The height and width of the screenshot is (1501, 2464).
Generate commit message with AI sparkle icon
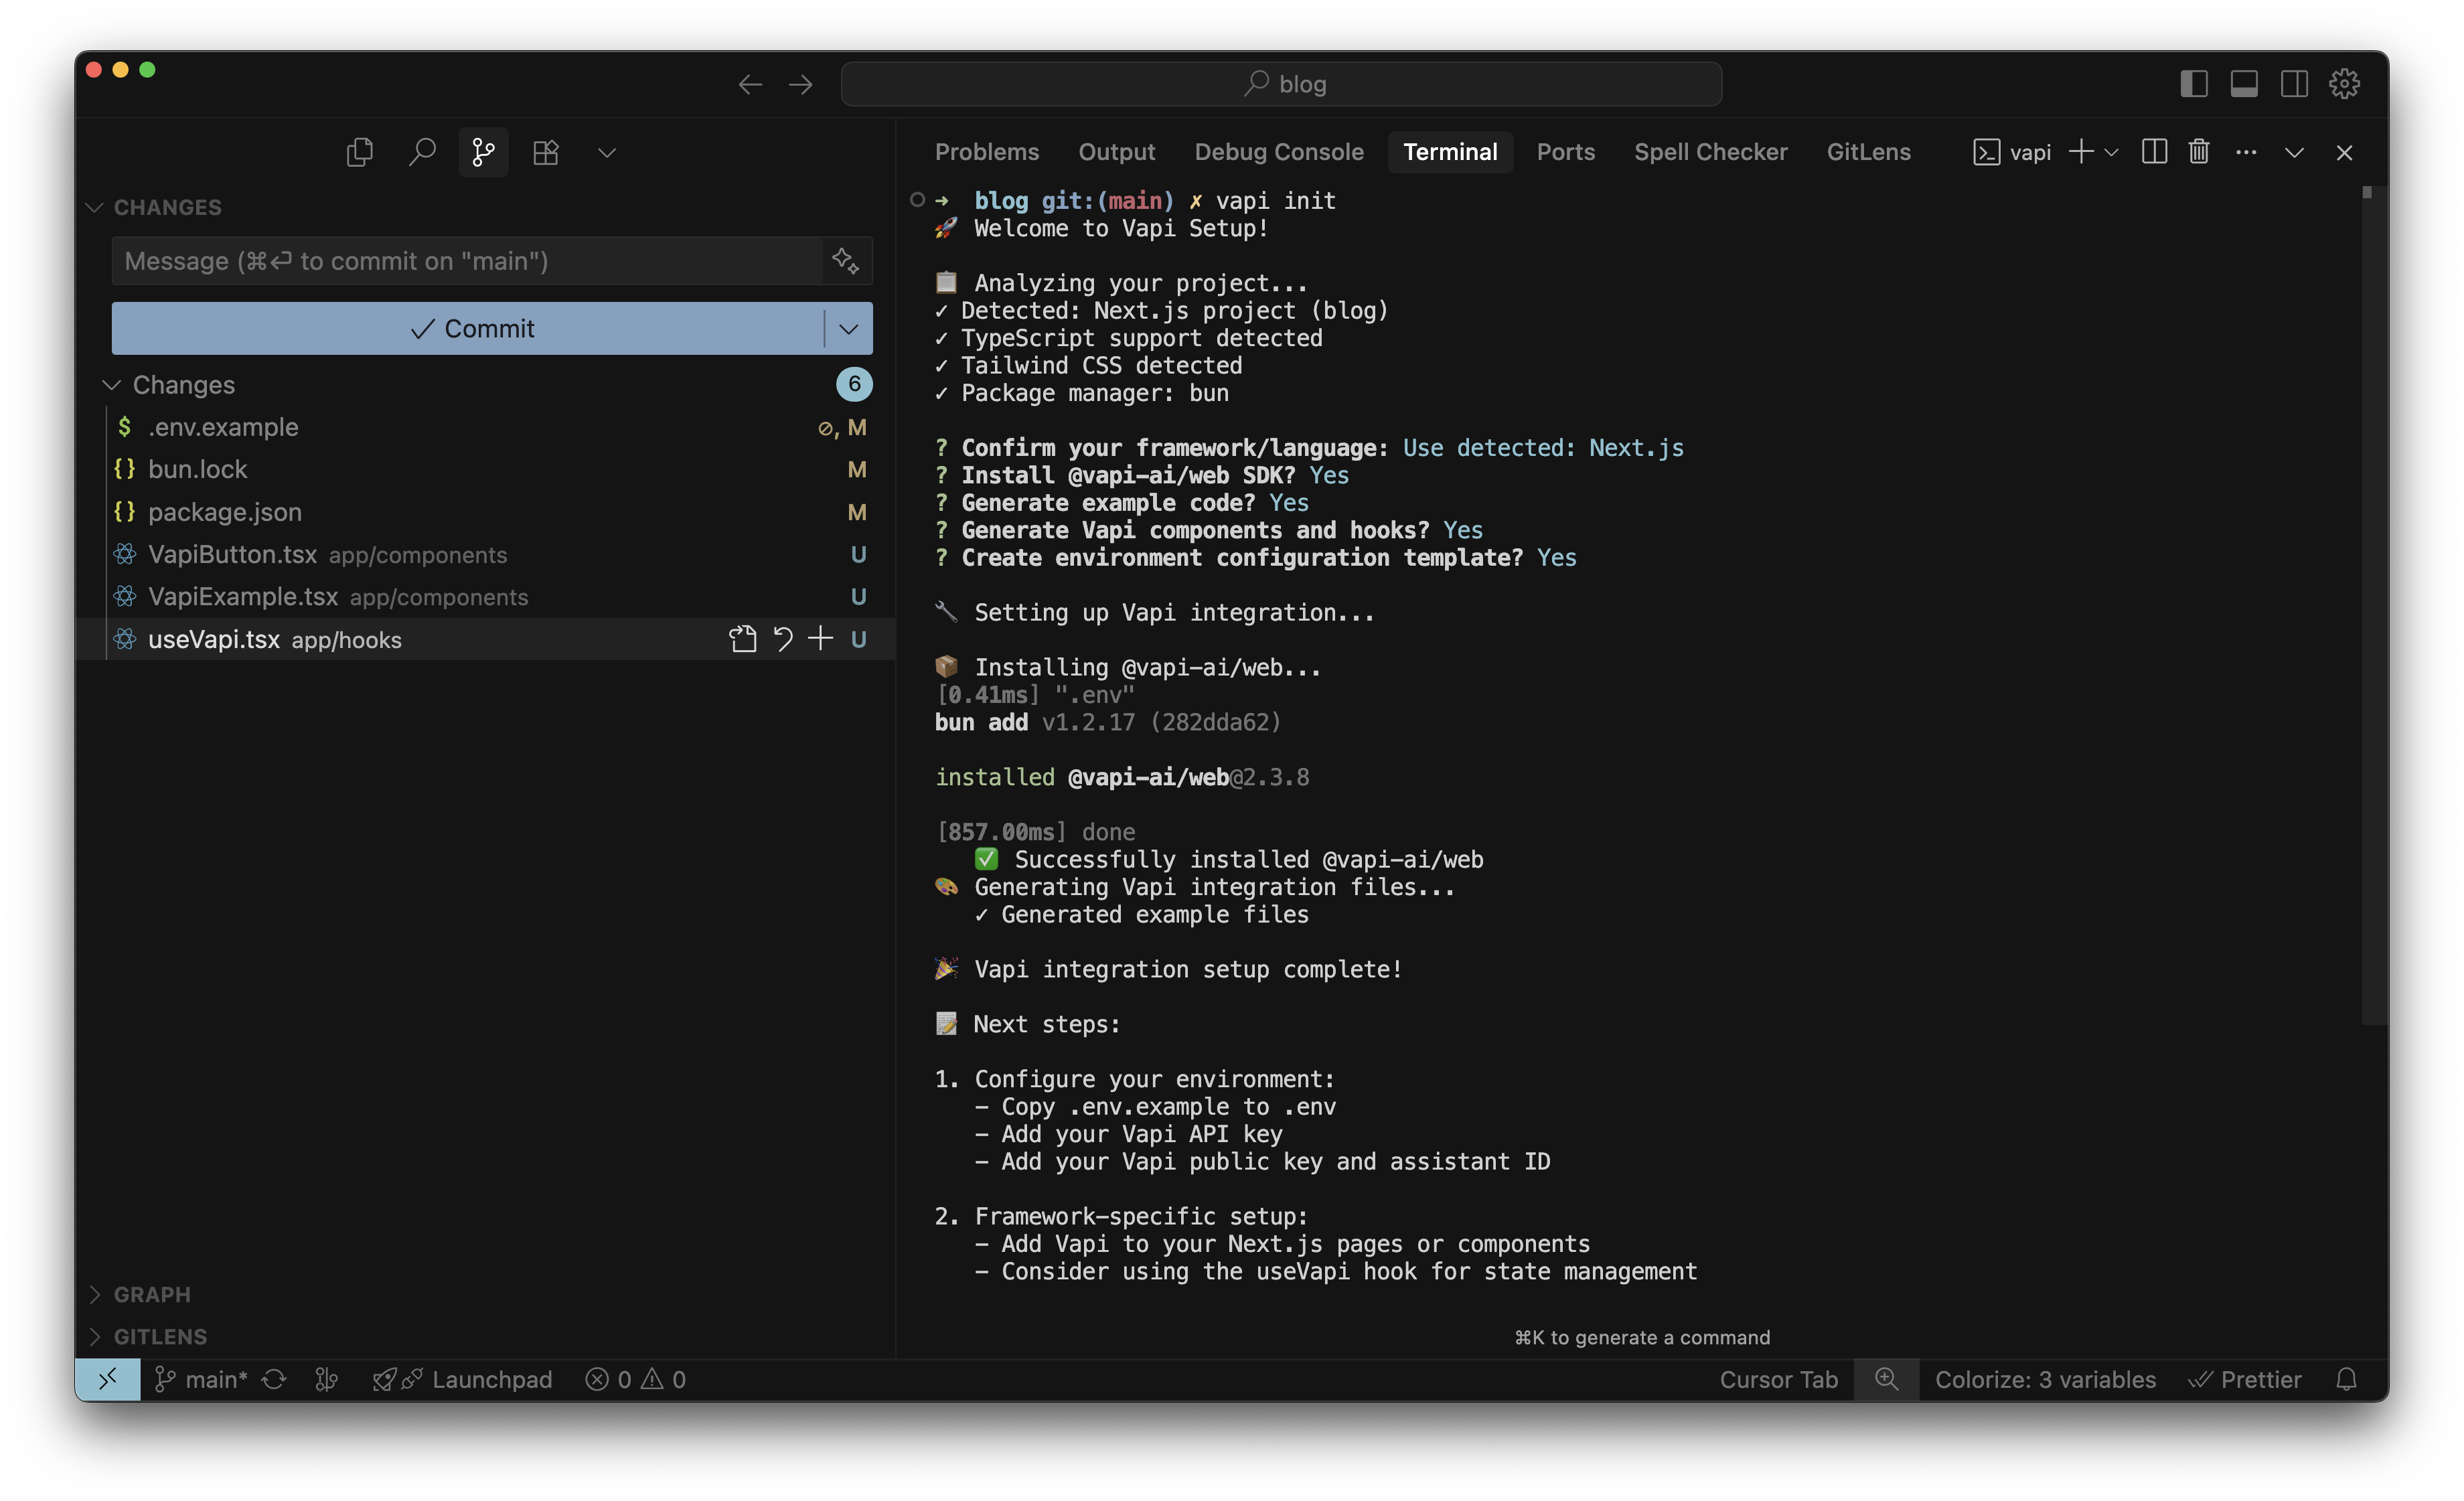coord(846,261)
